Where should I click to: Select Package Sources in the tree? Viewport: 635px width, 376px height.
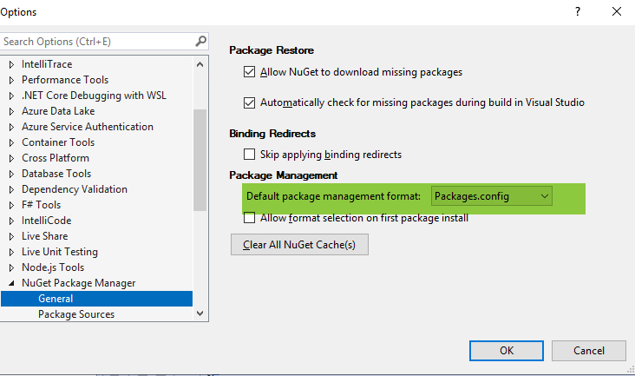coord(75,314)
